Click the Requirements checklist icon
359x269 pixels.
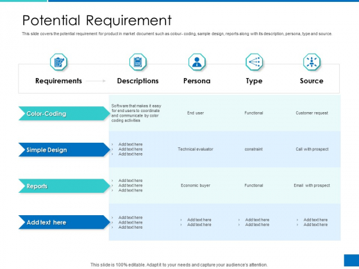pyautogui.click(x=58, y=62)
